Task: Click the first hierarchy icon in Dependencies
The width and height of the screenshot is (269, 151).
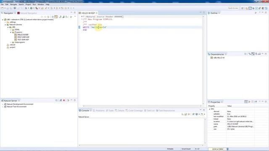Action: click(x=250, y=54)
